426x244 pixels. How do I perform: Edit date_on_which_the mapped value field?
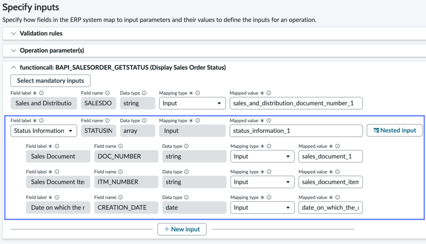331,208
